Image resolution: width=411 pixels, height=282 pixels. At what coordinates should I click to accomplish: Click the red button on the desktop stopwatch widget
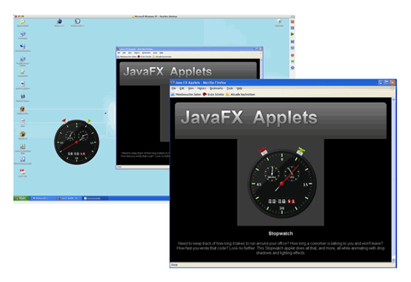(x=64, y=120)
